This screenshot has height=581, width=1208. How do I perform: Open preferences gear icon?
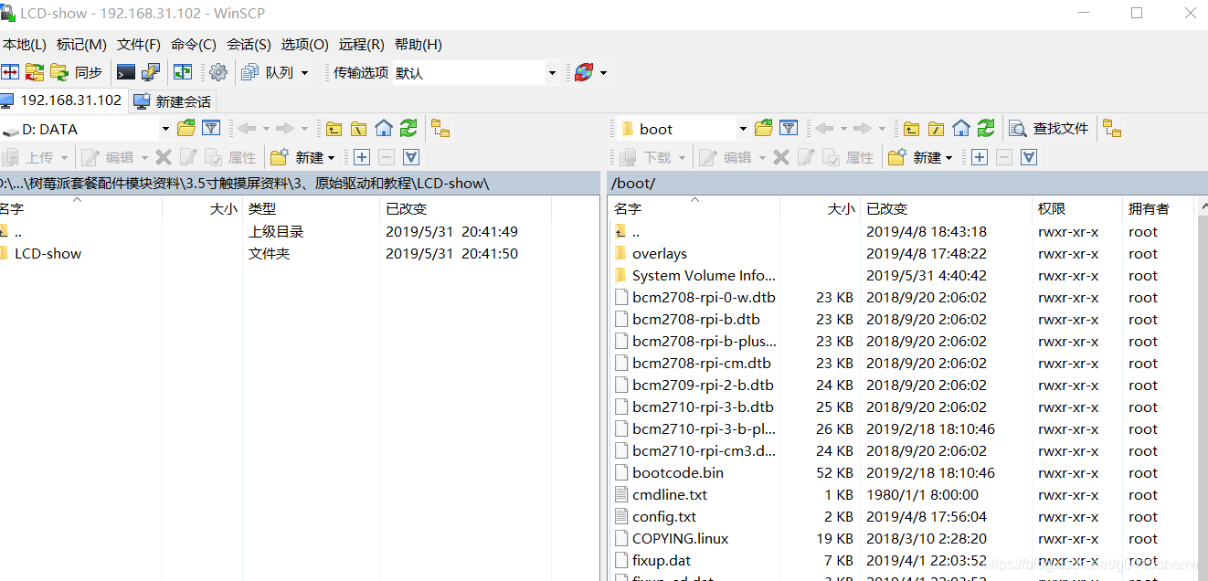pyautogui.click(x=218, y=72)
